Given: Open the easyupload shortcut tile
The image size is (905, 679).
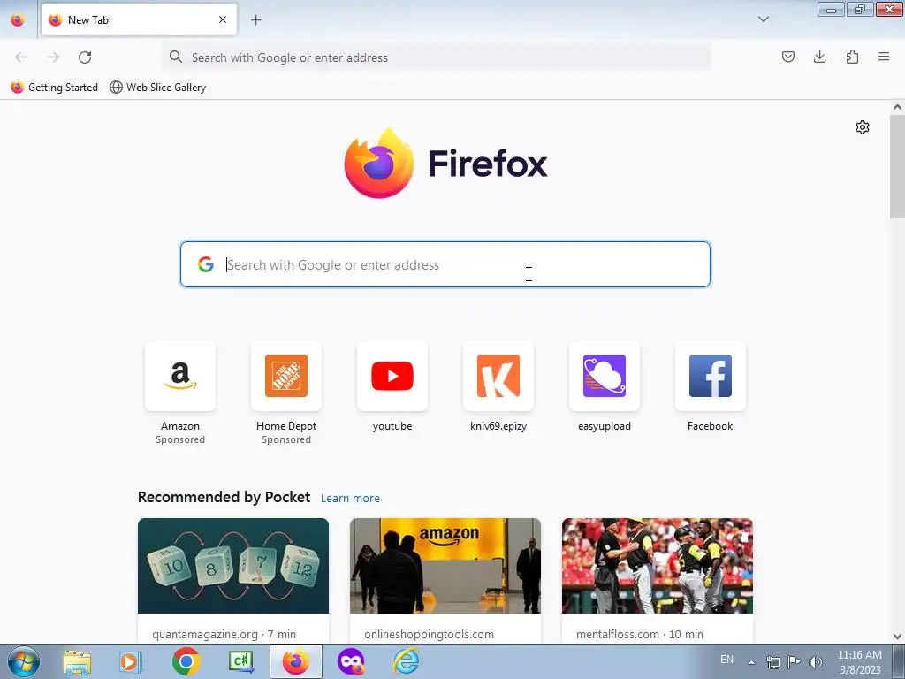Looking at the screenshot, I should 605,376.
